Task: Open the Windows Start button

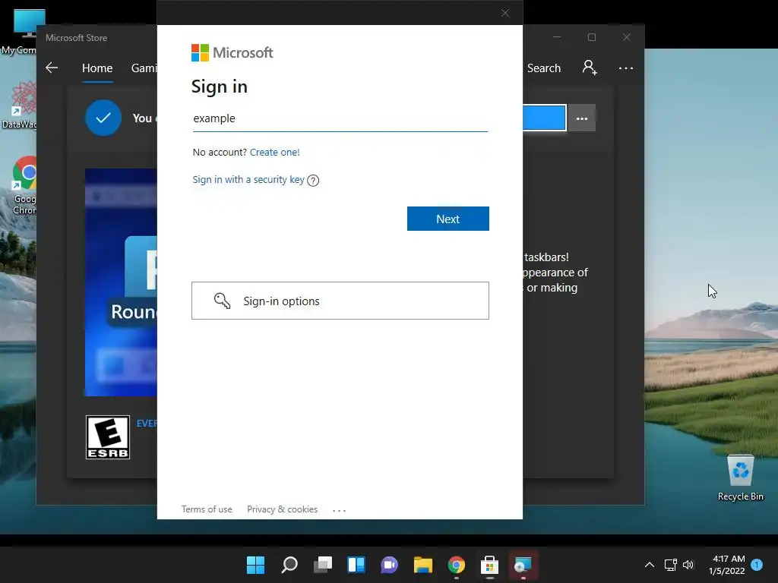Action: (256, 565)
